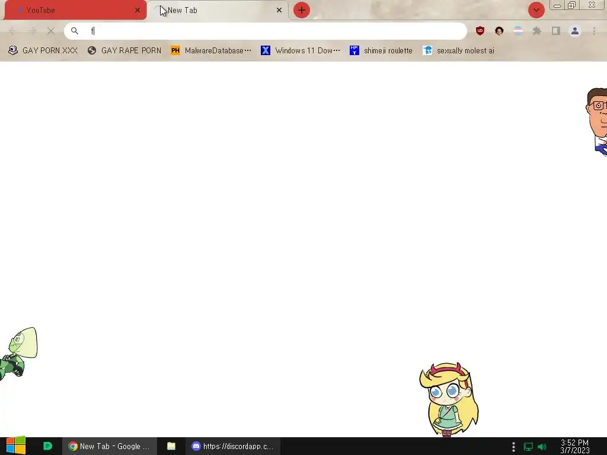Close the YouTube tab
607x455 pixels.
[x=138, y=11]
